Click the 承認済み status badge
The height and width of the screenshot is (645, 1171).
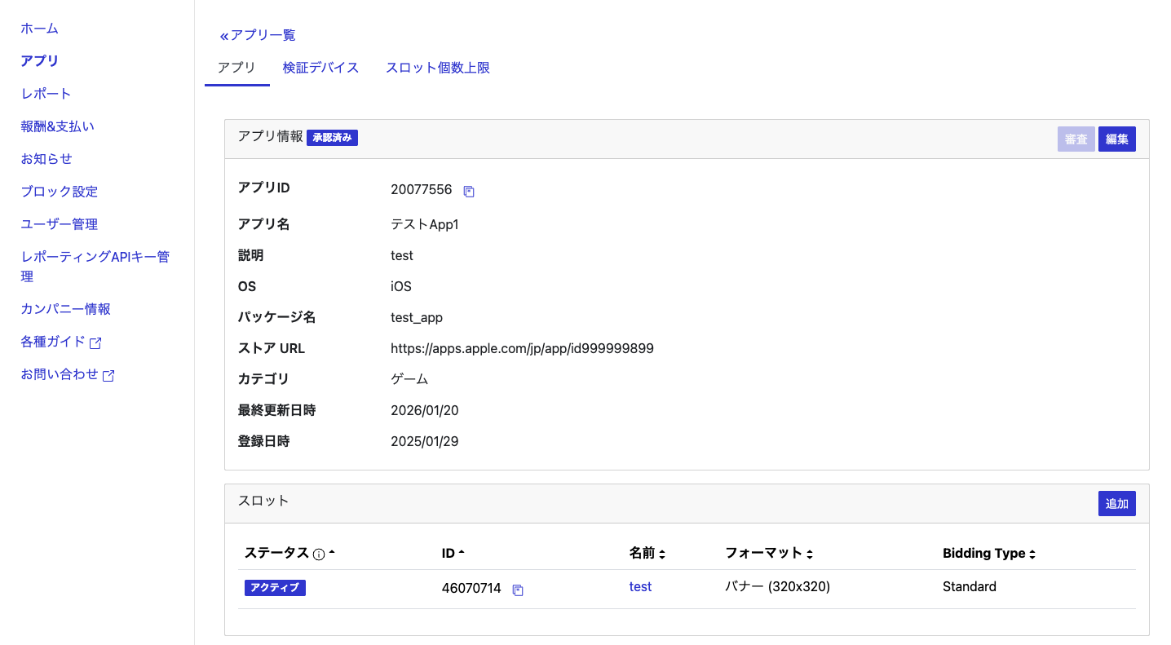coord(332,137)
